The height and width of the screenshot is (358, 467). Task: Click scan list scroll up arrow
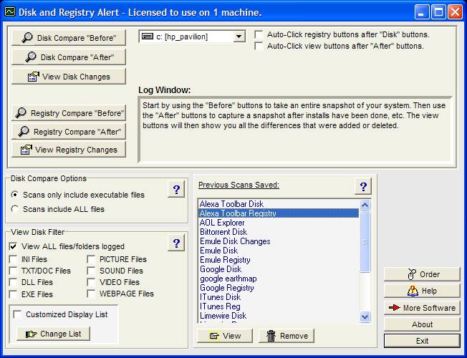pos(365,205)
